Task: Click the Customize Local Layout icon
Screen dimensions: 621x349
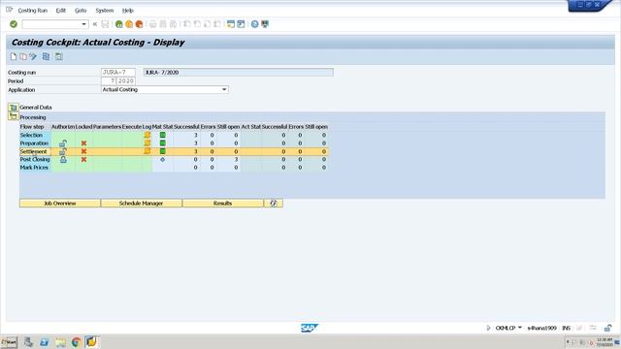Action: (265, 24)
